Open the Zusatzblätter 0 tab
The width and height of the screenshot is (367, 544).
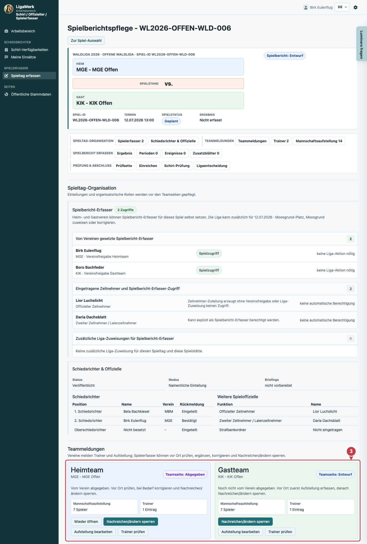[x=206, y=153]
